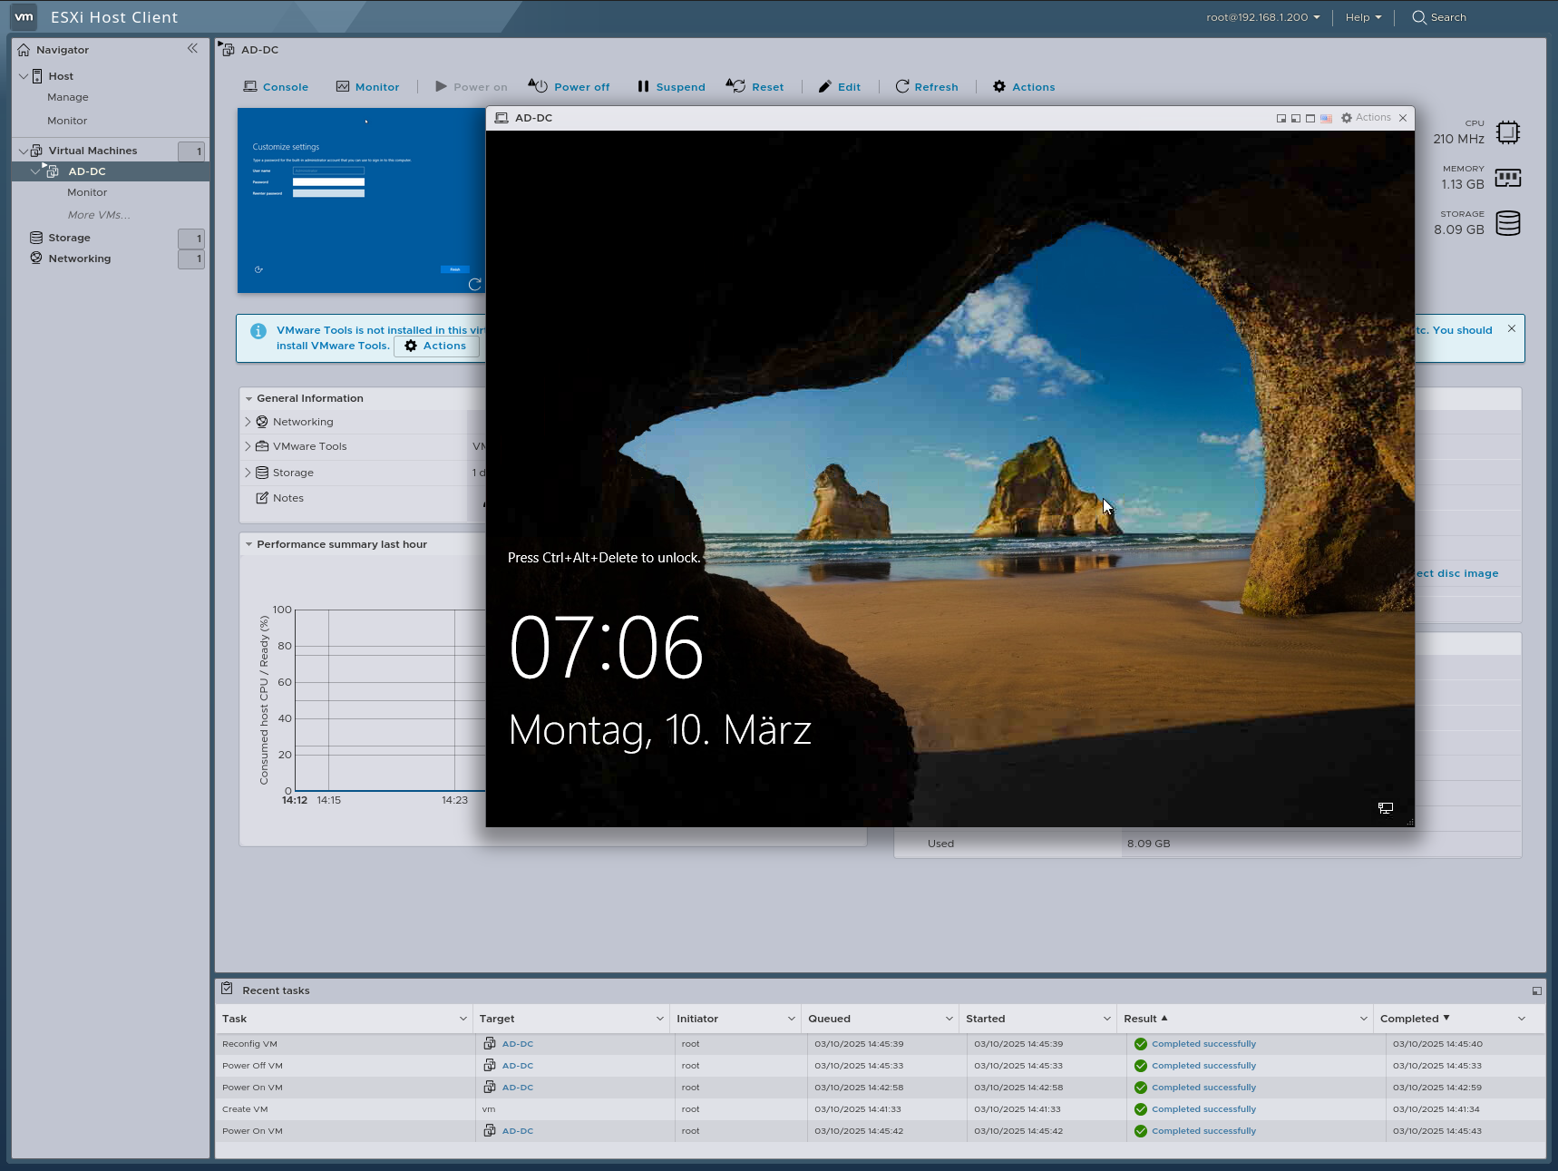
Task: Click the VMware logo icon
Action: [x=24, y=16]
